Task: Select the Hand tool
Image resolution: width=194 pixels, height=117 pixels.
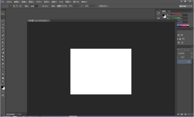Action: point(3,78)
